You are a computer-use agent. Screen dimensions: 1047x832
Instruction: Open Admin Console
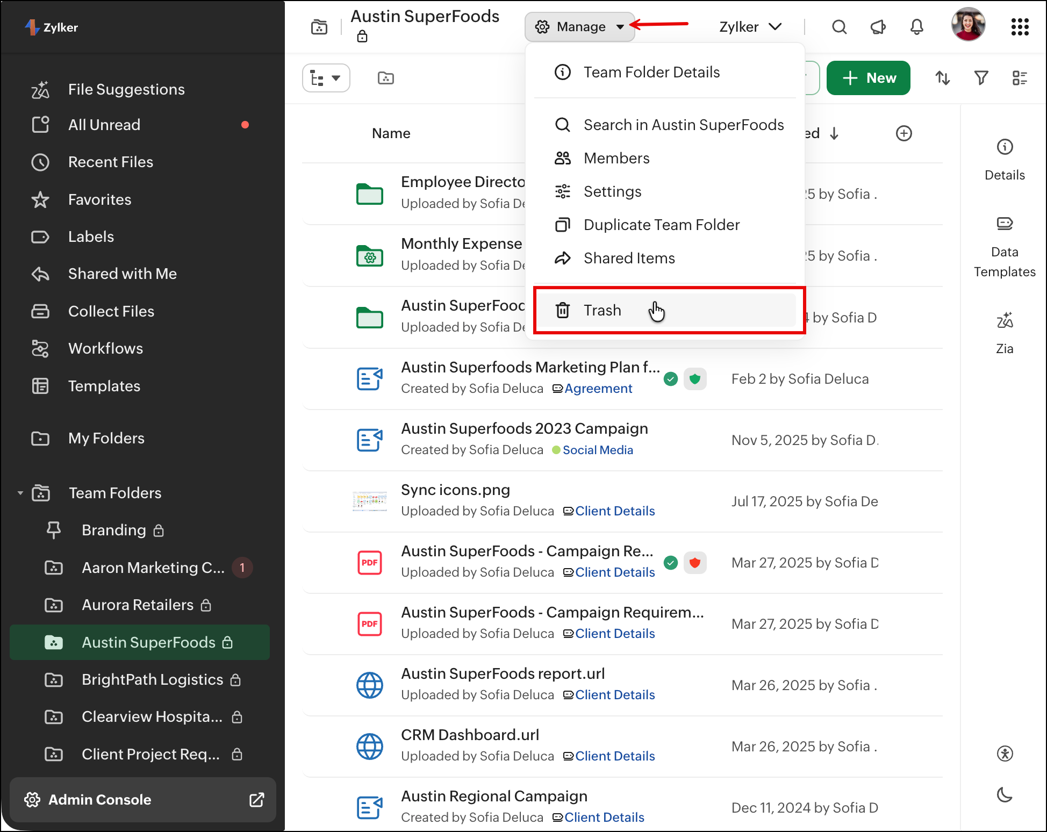tap(143, 800)
